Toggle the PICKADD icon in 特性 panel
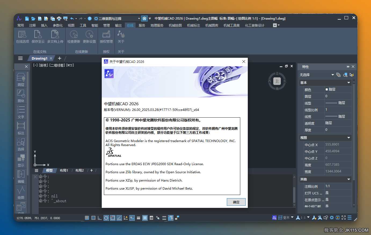 click(338, 75)
